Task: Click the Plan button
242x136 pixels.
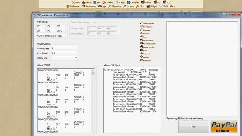Action: tap(194, 127)
